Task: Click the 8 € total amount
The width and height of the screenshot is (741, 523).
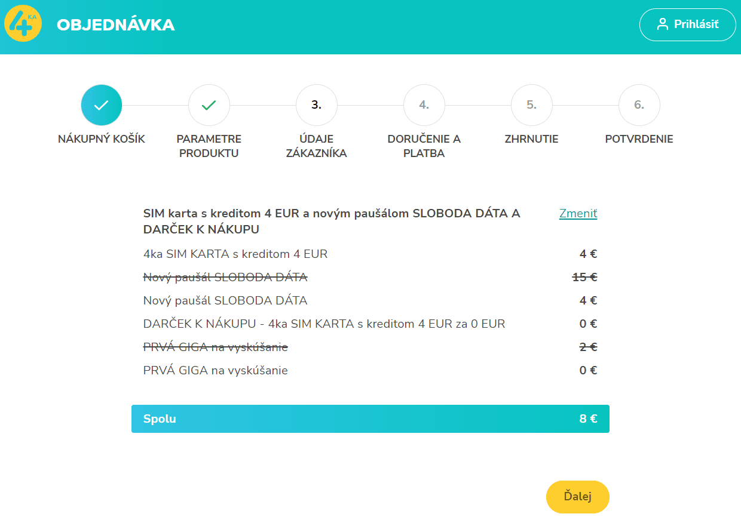Action: click(589, 419)
